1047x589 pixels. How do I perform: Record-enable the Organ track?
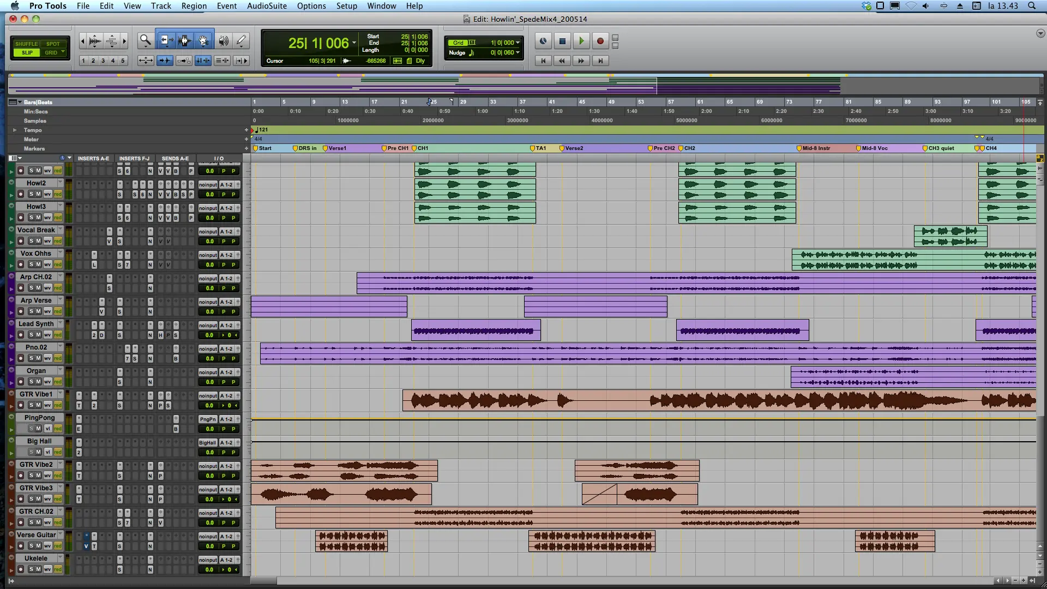tap(21, 382)
